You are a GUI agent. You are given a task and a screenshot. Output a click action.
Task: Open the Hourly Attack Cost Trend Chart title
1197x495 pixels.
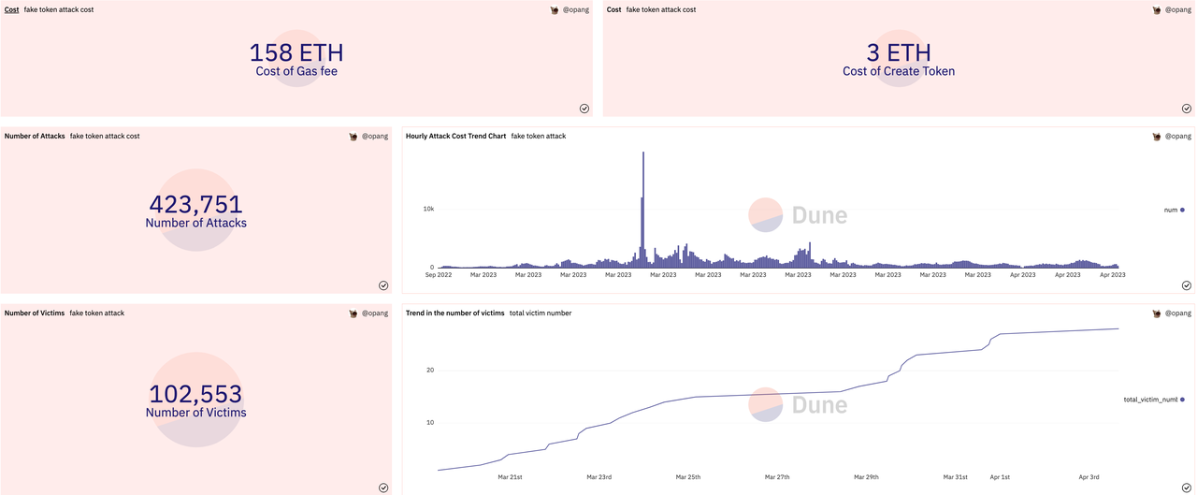pos(455,136)
